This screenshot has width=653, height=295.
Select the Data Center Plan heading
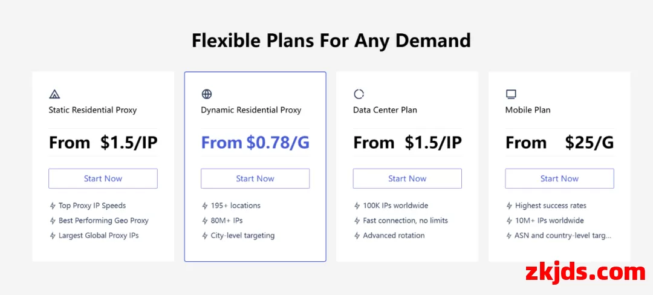[x=385, y=110]
